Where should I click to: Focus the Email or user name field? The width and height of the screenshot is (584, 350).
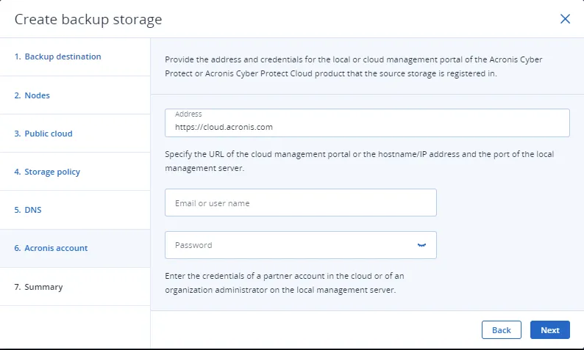coord(301,203)
